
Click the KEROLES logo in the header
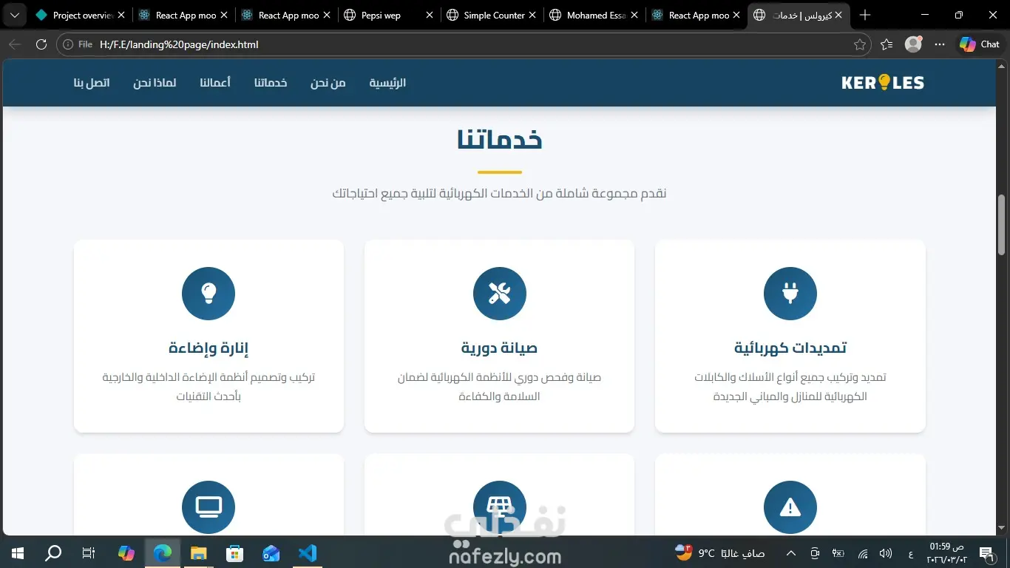pyautogui.click(x=883, y=83)
